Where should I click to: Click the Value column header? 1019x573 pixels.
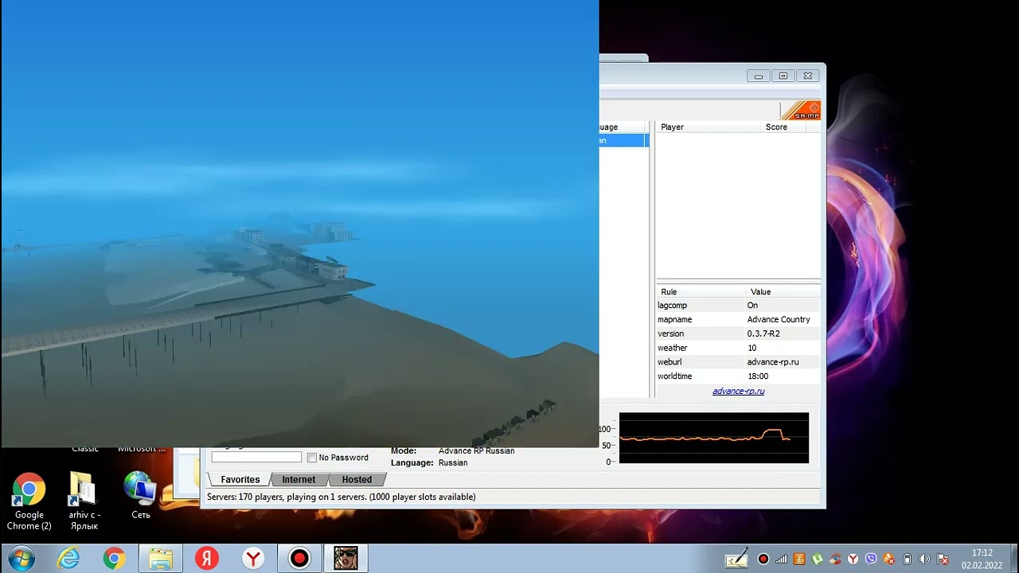point(783,291)
